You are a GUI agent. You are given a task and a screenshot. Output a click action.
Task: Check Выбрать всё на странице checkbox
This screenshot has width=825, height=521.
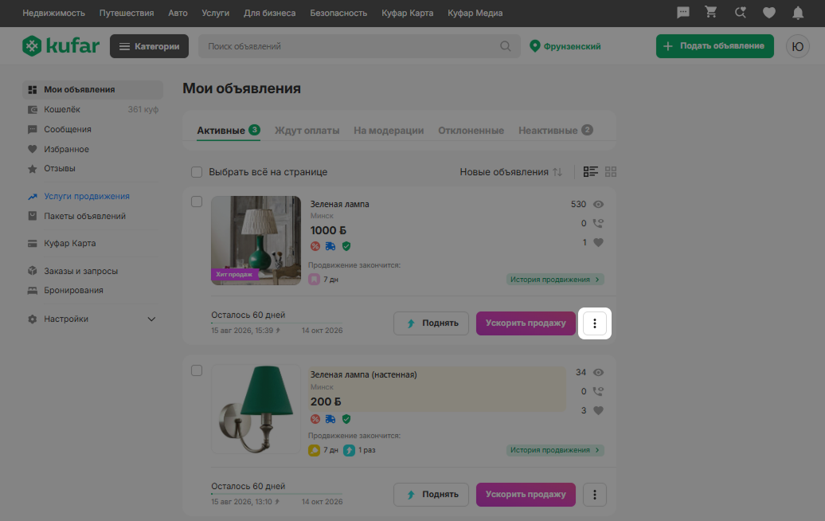[x=197, y=172]
